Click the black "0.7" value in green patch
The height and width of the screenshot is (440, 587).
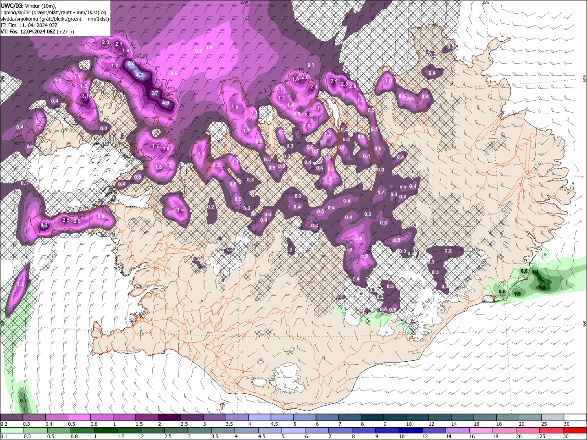click(x=23, y=401)
